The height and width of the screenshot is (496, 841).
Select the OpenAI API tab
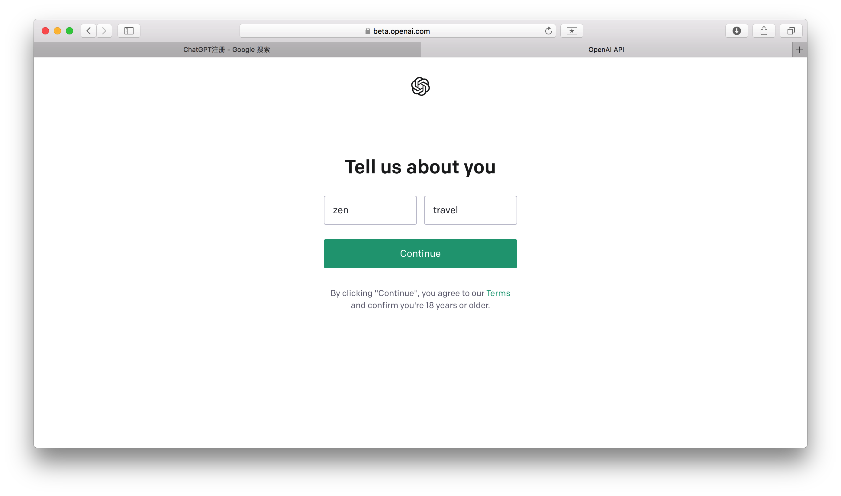(x=606, y=50)
